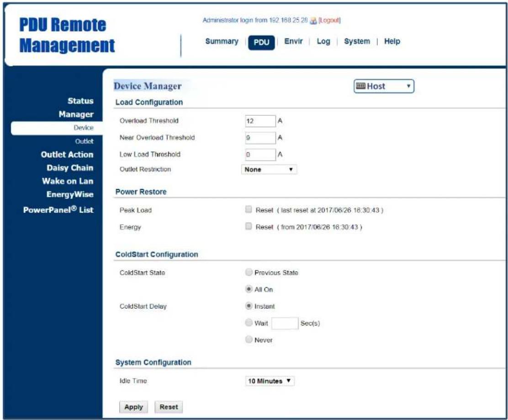508x420 pixels.
Task: Click the Near Overload Threshold field
Action: (260, 138)
